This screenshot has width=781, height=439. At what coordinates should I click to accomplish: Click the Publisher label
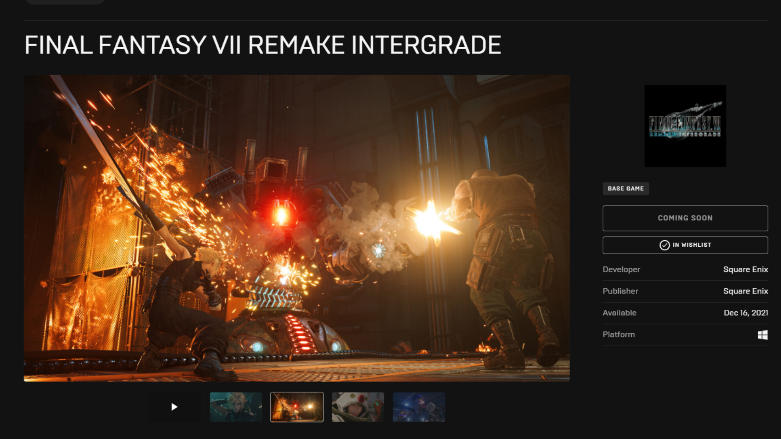tap(620, 291)
